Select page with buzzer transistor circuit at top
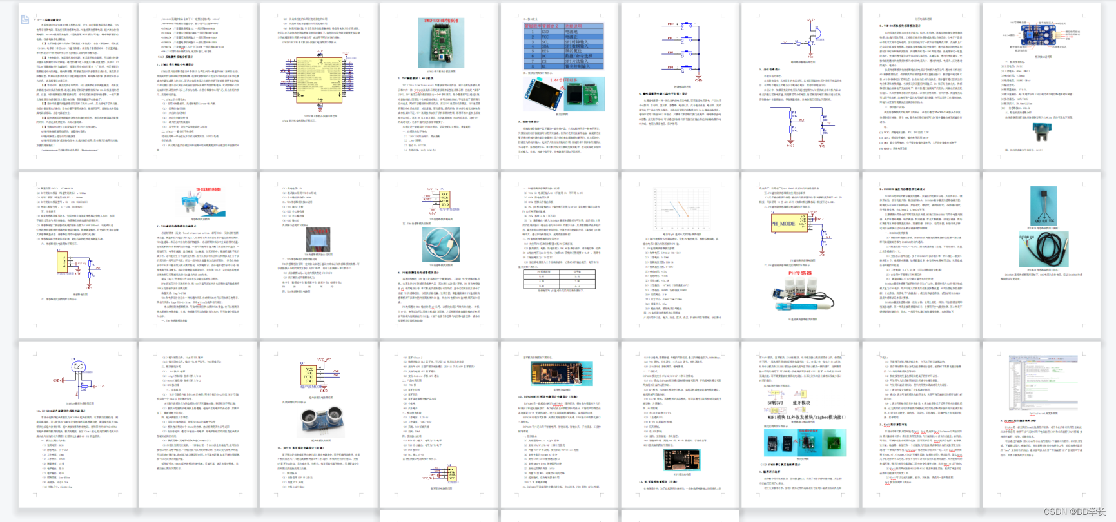This screenshot has height=522, width=1116. 801,86
